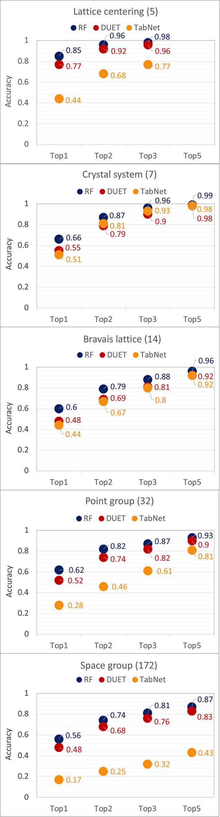Click the Top1 axis label in Point group chart
Screen dimensions: 220x817
click(59, 645)
